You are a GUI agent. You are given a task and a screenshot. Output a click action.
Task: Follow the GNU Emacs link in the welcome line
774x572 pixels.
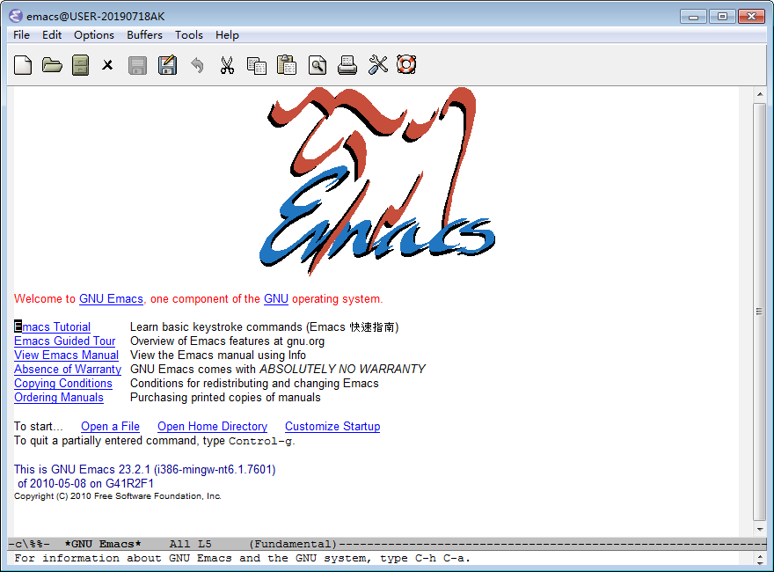[x=111, y=299]
